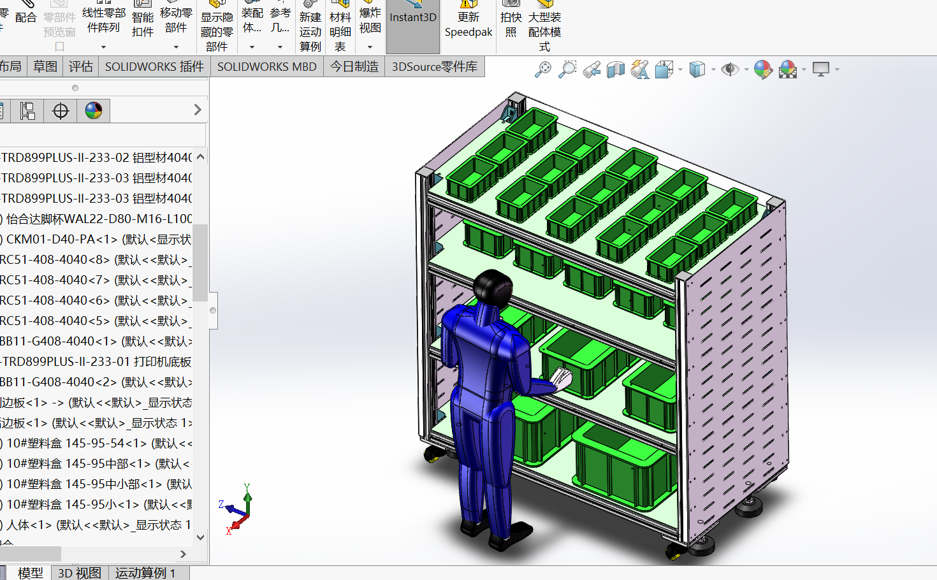This screenshot has height=580, width=937.
Task: Expand the View Orientation dropdown arrow
Action: 681,69
